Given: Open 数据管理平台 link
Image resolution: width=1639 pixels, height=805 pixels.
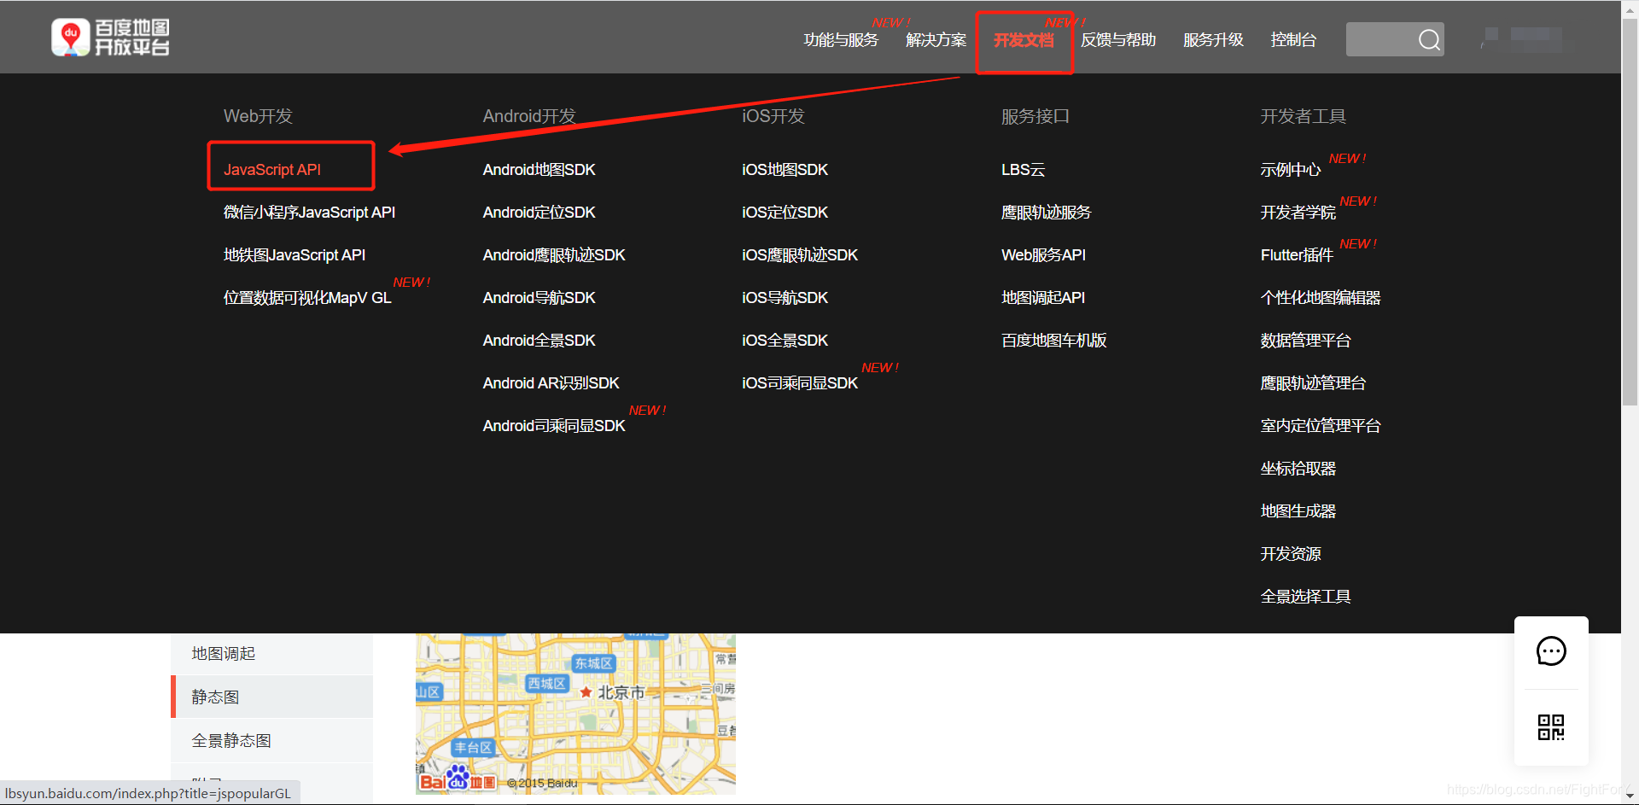Looking at the screenshot, I should click(x=1306, y=341).
